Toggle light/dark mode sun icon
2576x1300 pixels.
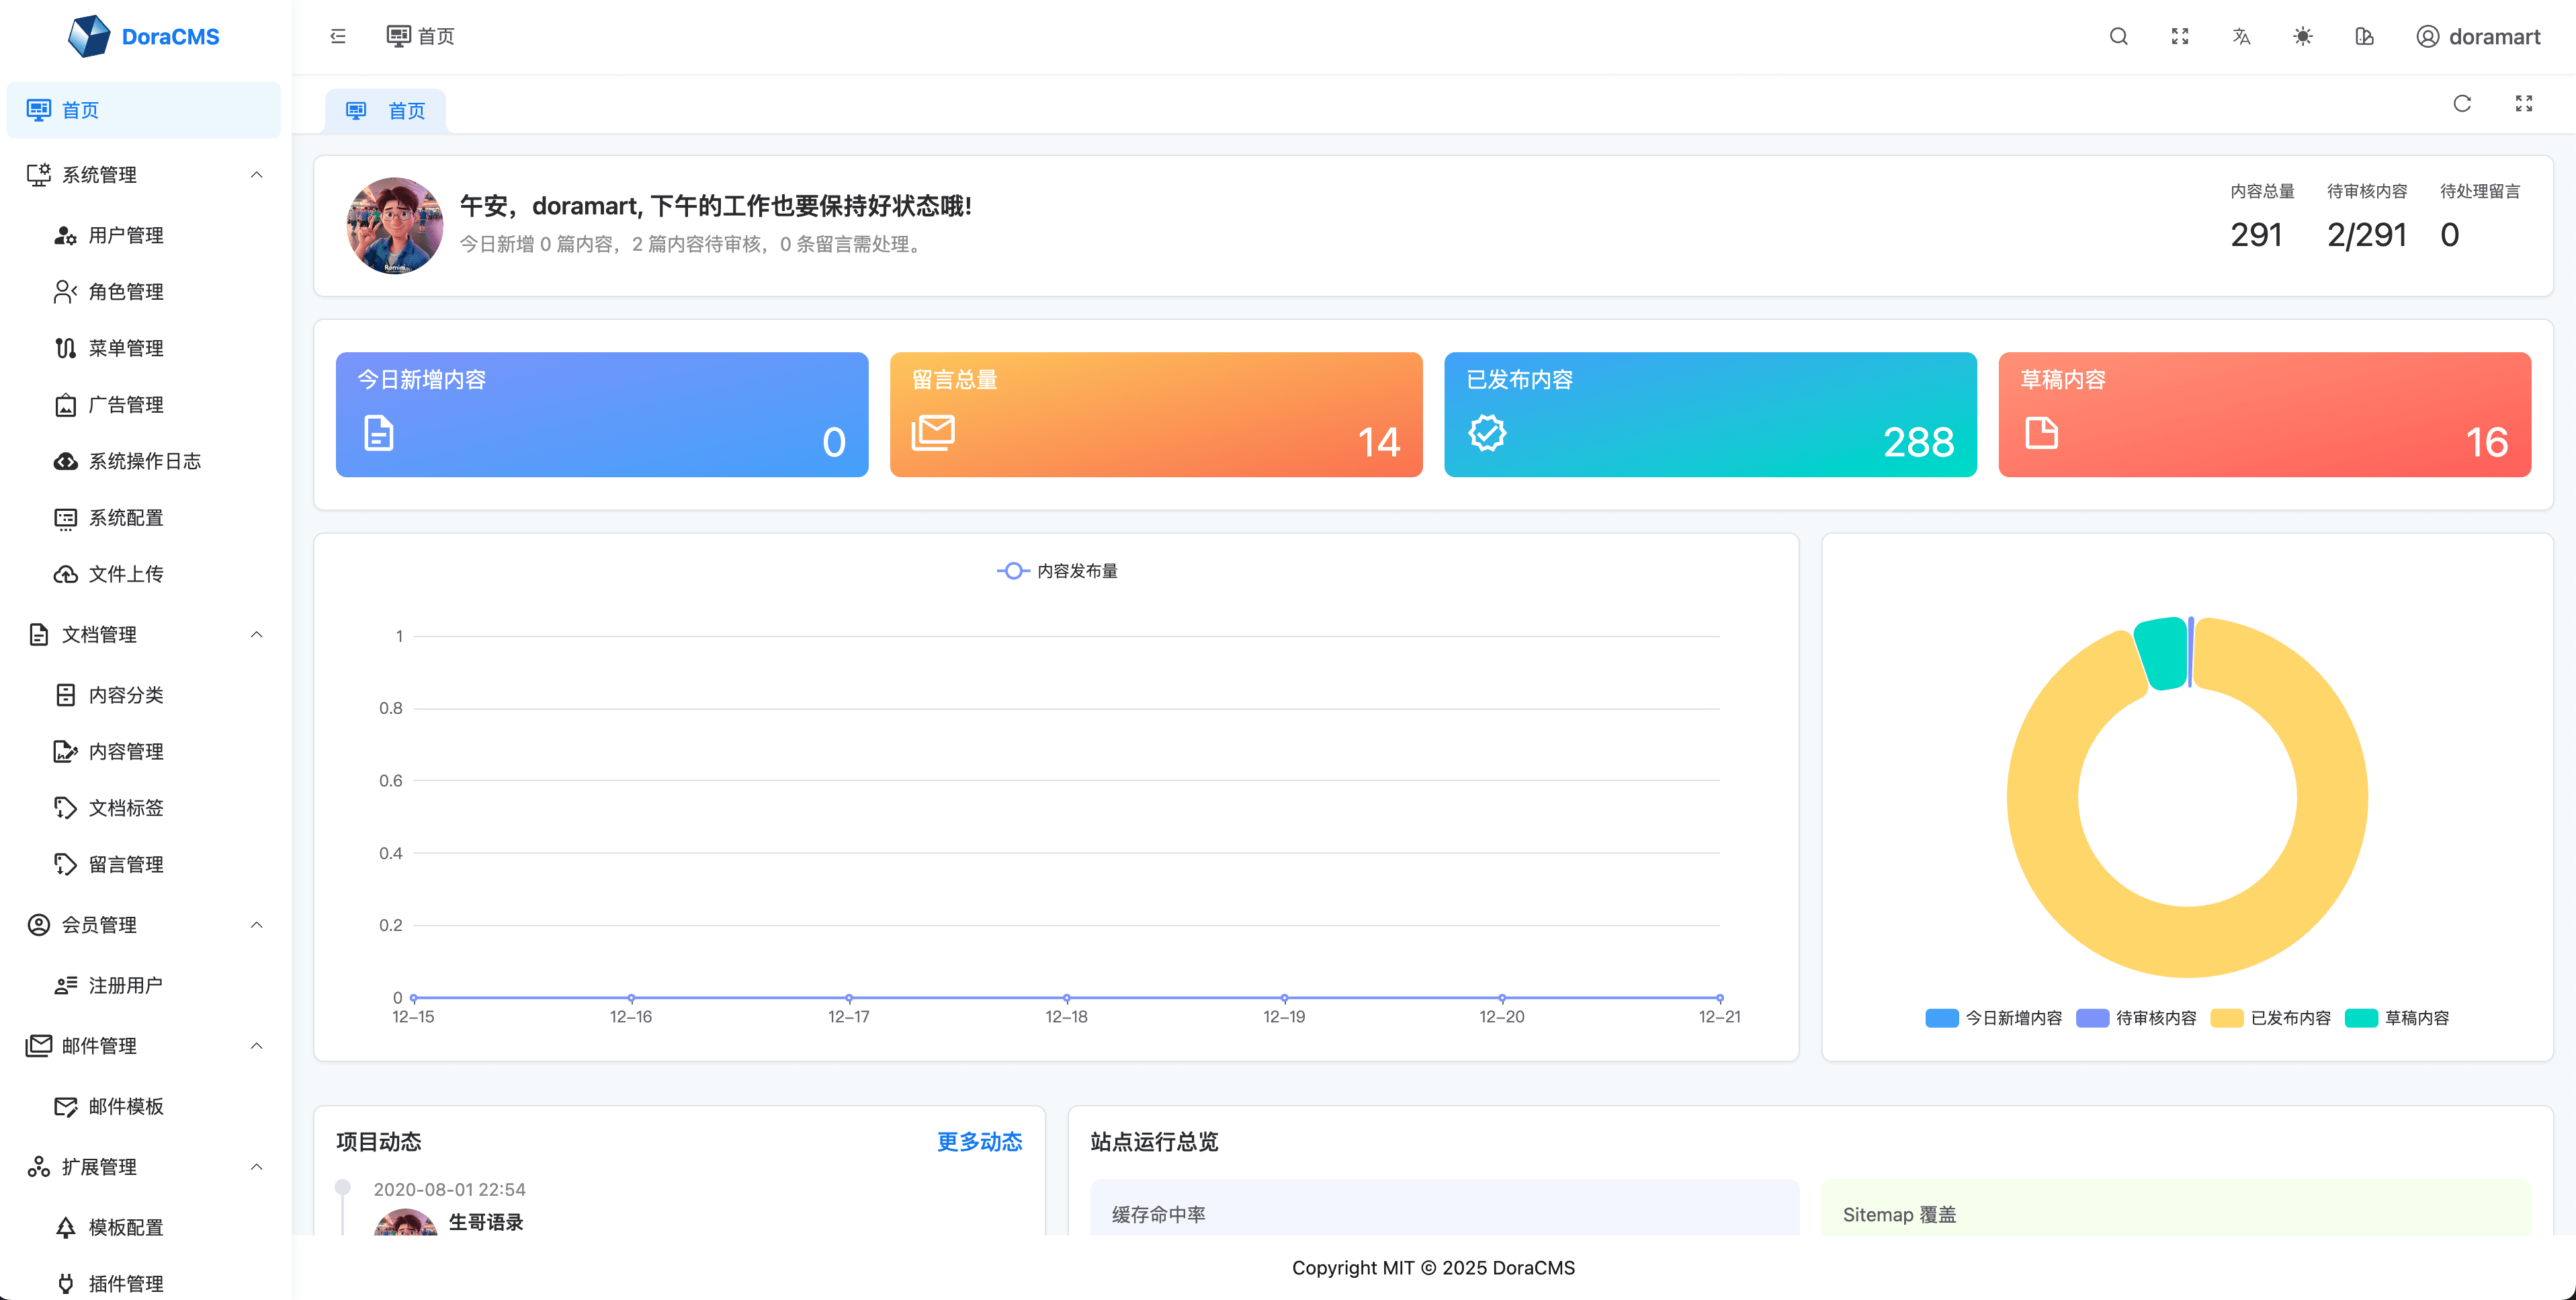[x=2302, y=37]
